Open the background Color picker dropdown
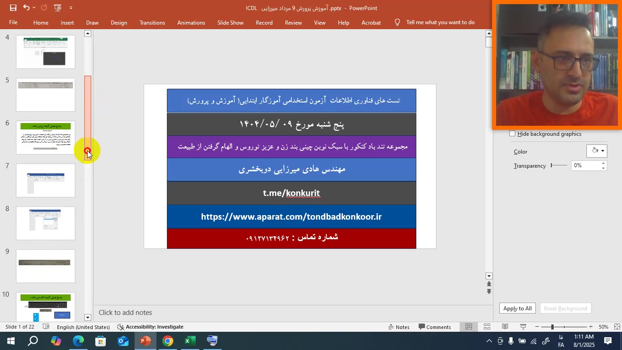622x350 pixels. [597, 151]
